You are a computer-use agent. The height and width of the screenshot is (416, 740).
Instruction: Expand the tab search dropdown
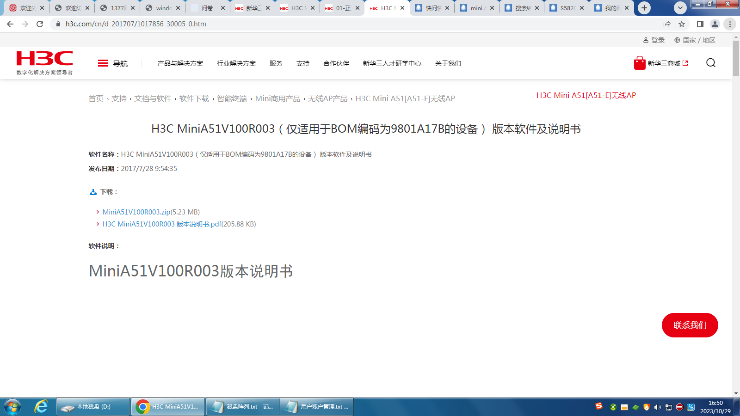pos(680,8)
